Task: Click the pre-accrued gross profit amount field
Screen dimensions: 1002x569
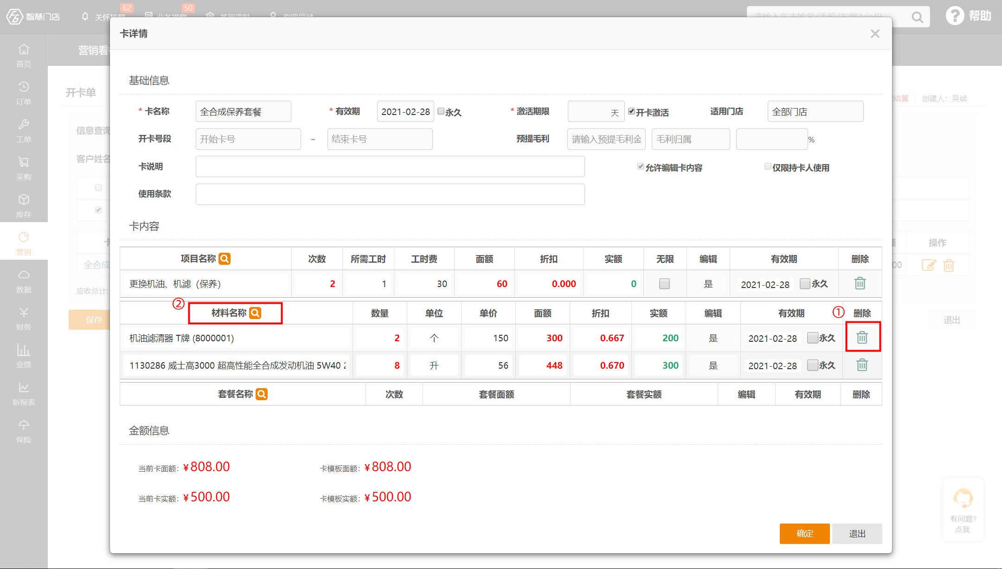Action: (606, 139)
